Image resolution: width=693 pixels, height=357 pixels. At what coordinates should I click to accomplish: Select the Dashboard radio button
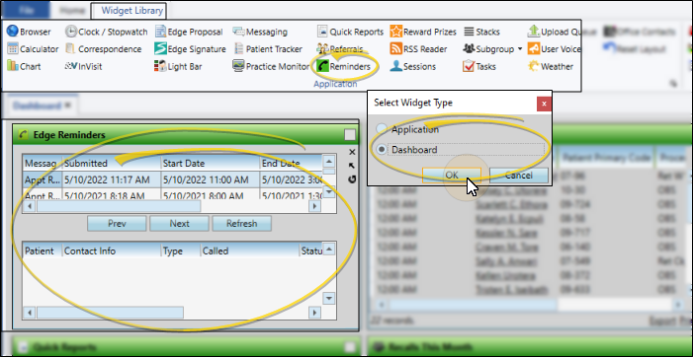(x=381, y=150)
